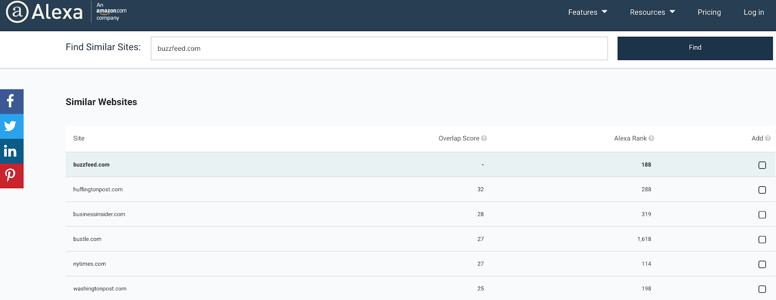This screenshot has width=776, height=300.
Task: Open the Alexa logo homepage
Action: (44, 12)
